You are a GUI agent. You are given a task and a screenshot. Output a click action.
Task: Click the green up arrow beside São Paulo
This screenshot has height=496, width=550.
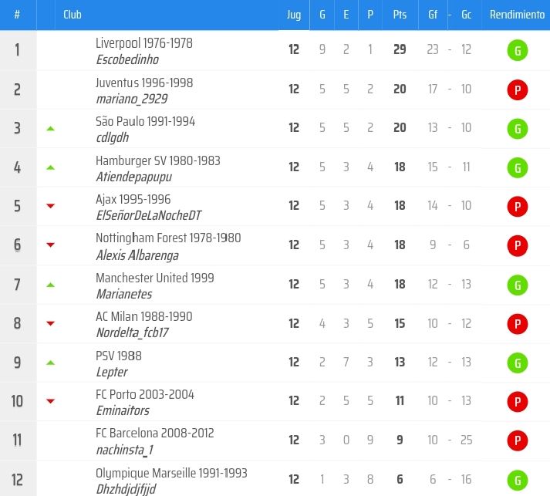(x=51, y=128)
